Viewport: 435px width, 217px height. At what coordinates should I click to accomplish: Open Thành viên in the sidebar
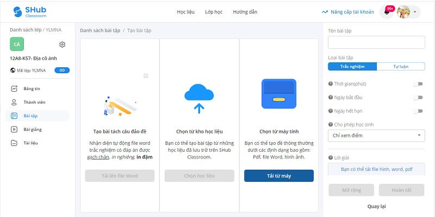click(34, 102)
